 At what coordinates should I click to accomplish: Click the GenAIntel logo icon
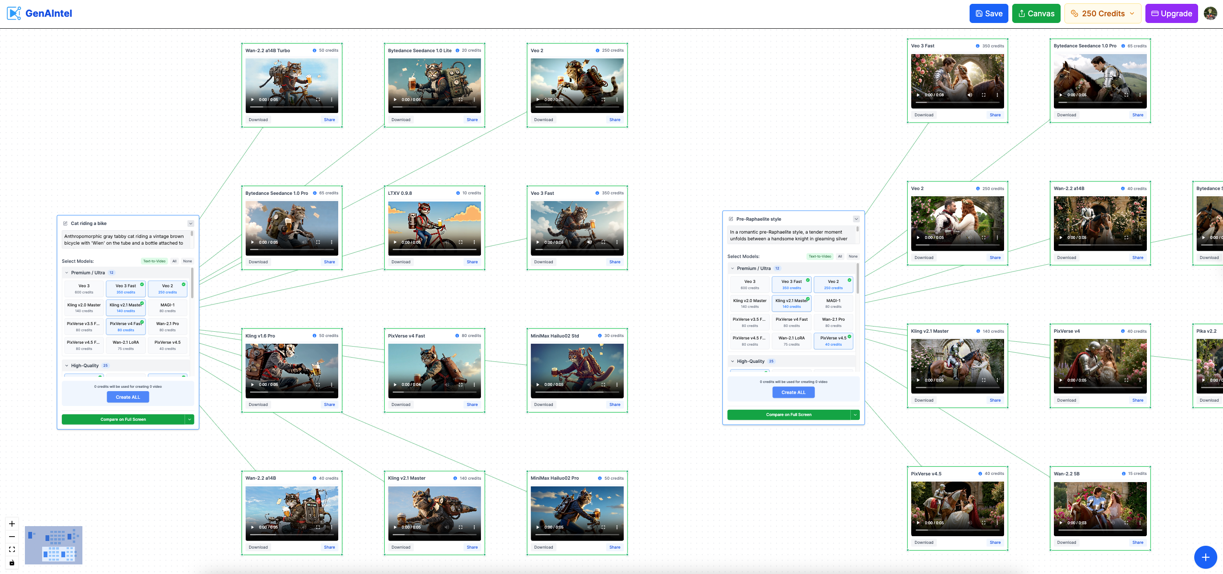(14, 13)
